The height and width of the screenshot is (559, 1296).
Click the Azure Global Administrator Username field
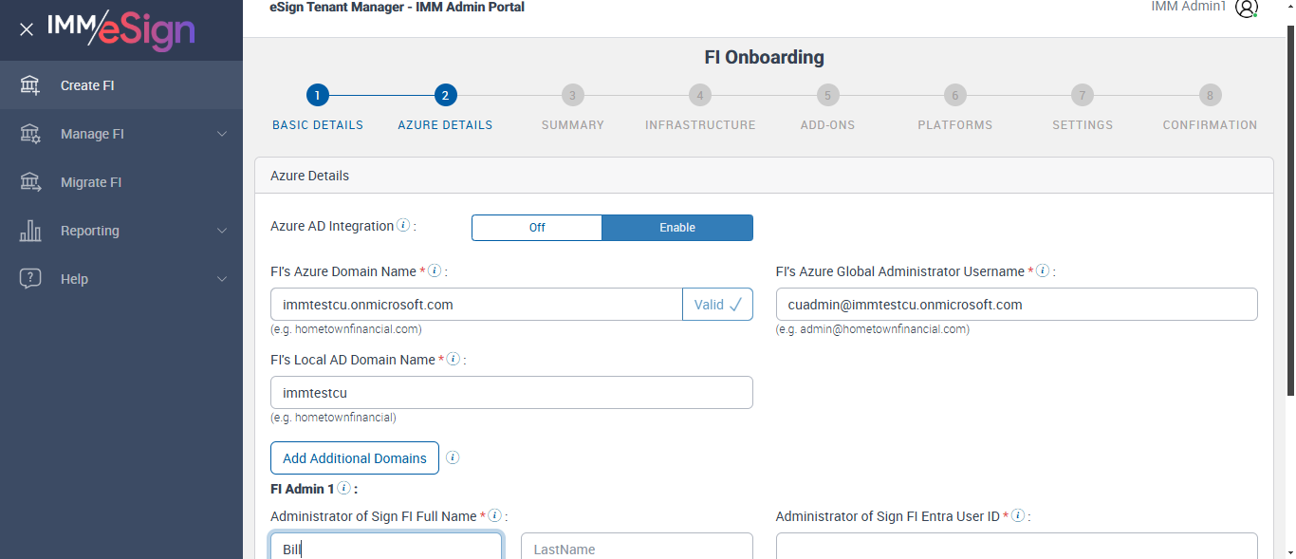[1017, 305]
